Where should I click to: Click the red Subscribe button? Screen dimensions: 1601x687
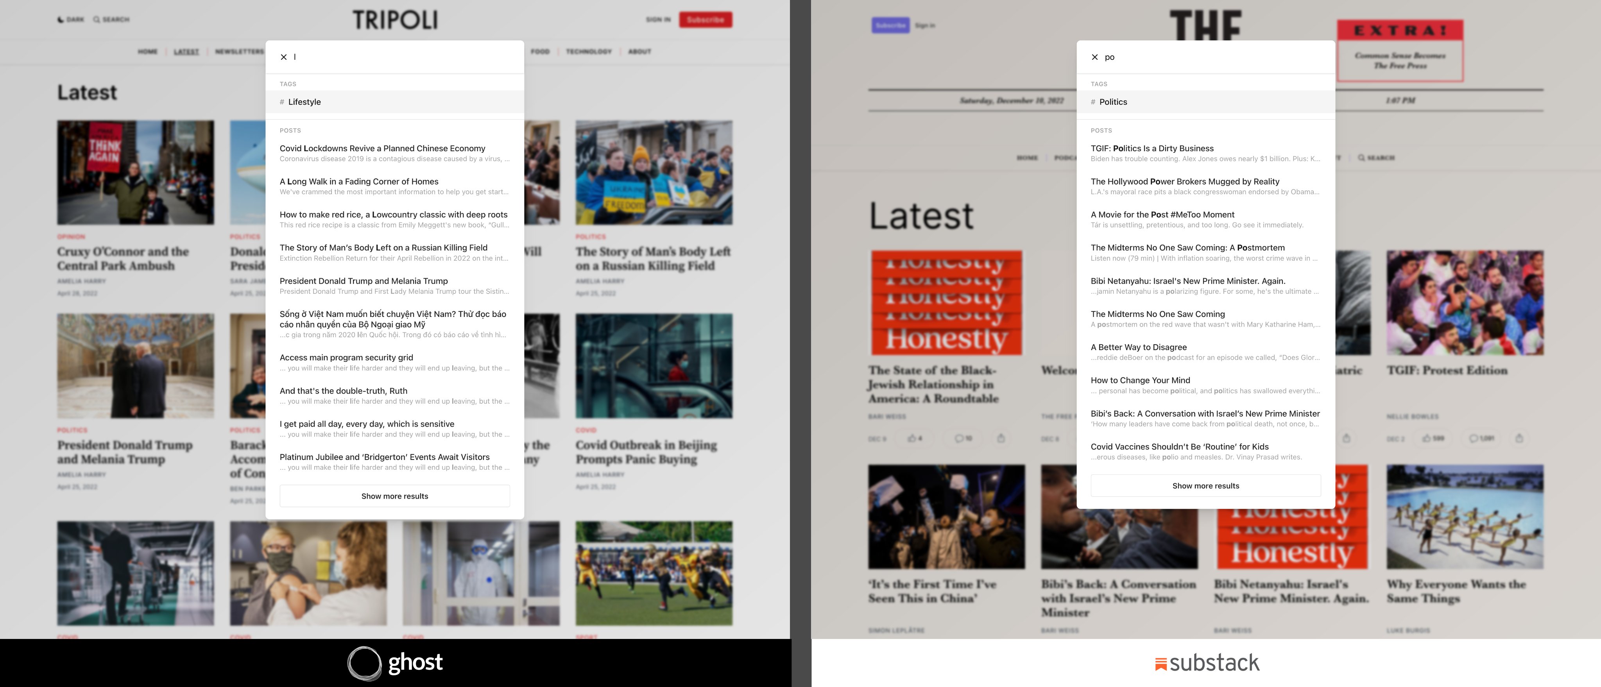(705, 20)
